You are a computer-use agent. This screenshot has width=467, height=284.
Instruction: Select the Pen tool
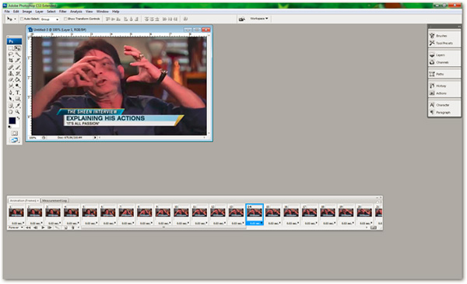pos(10,93)
